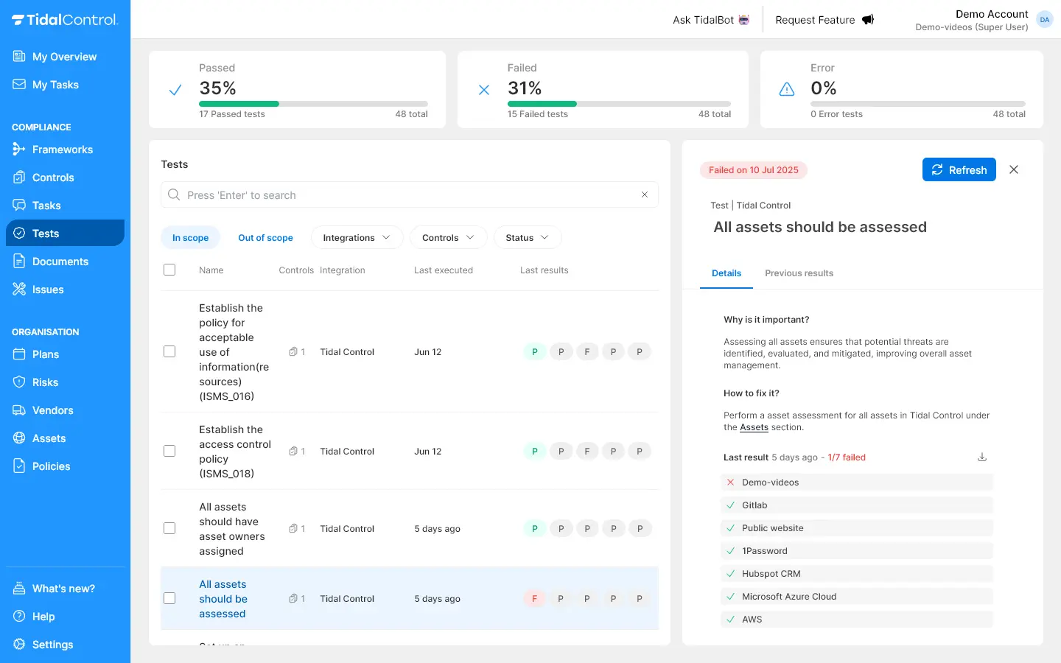Close the test details panel
The height and width of the screenshot is (663, 1061).
tap(1014, 170)
